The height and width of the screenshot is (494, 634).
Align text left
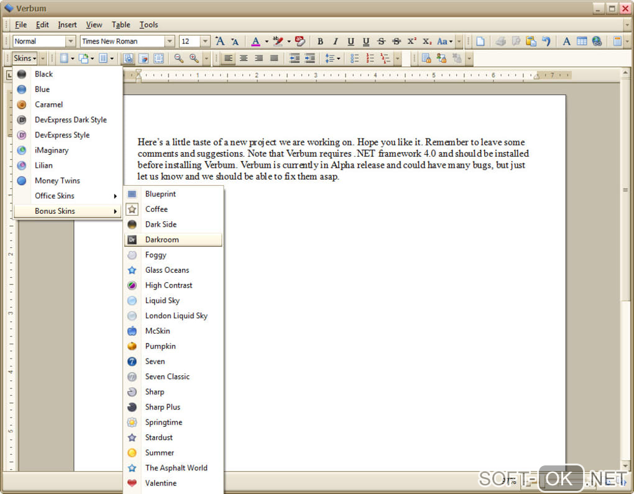click(229, 58)
